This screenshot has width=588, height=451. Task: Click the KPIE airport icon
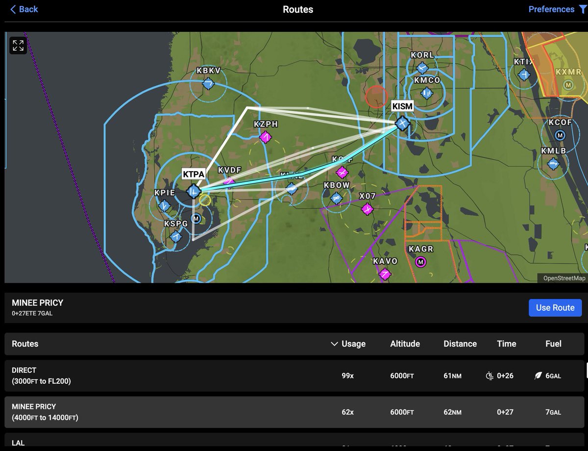tap(163, 206)
